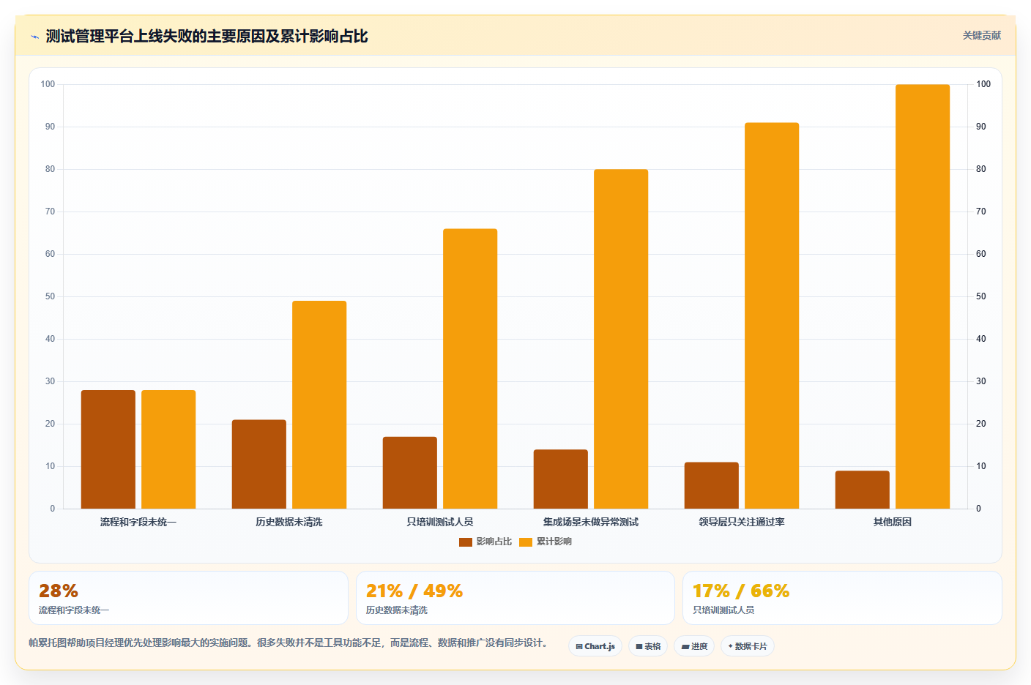The height and width of the screenshot is (685, 1031).
Task: Click the Chart.js tag
Action: point(595,646)
